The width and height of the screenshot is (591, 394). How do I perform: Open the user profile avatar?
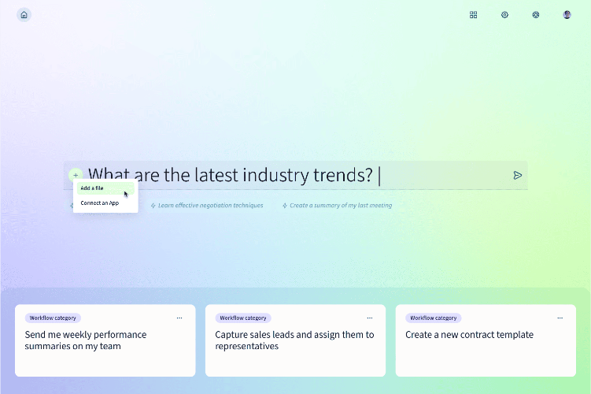tap(567, 15)
